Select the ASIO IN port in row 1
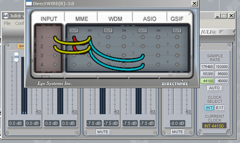The image size is (240, 143). (x=158, y=37)
